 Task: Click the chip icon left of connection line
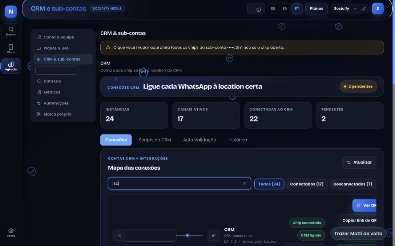pyautogui.click(x=119, y=235)
